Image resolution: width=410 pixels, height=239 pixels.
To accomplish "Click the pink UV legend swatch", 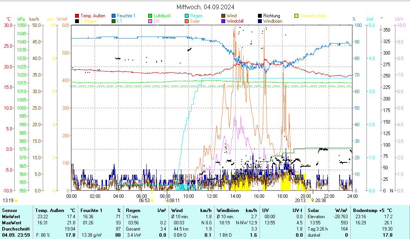I will pos(150,21).
